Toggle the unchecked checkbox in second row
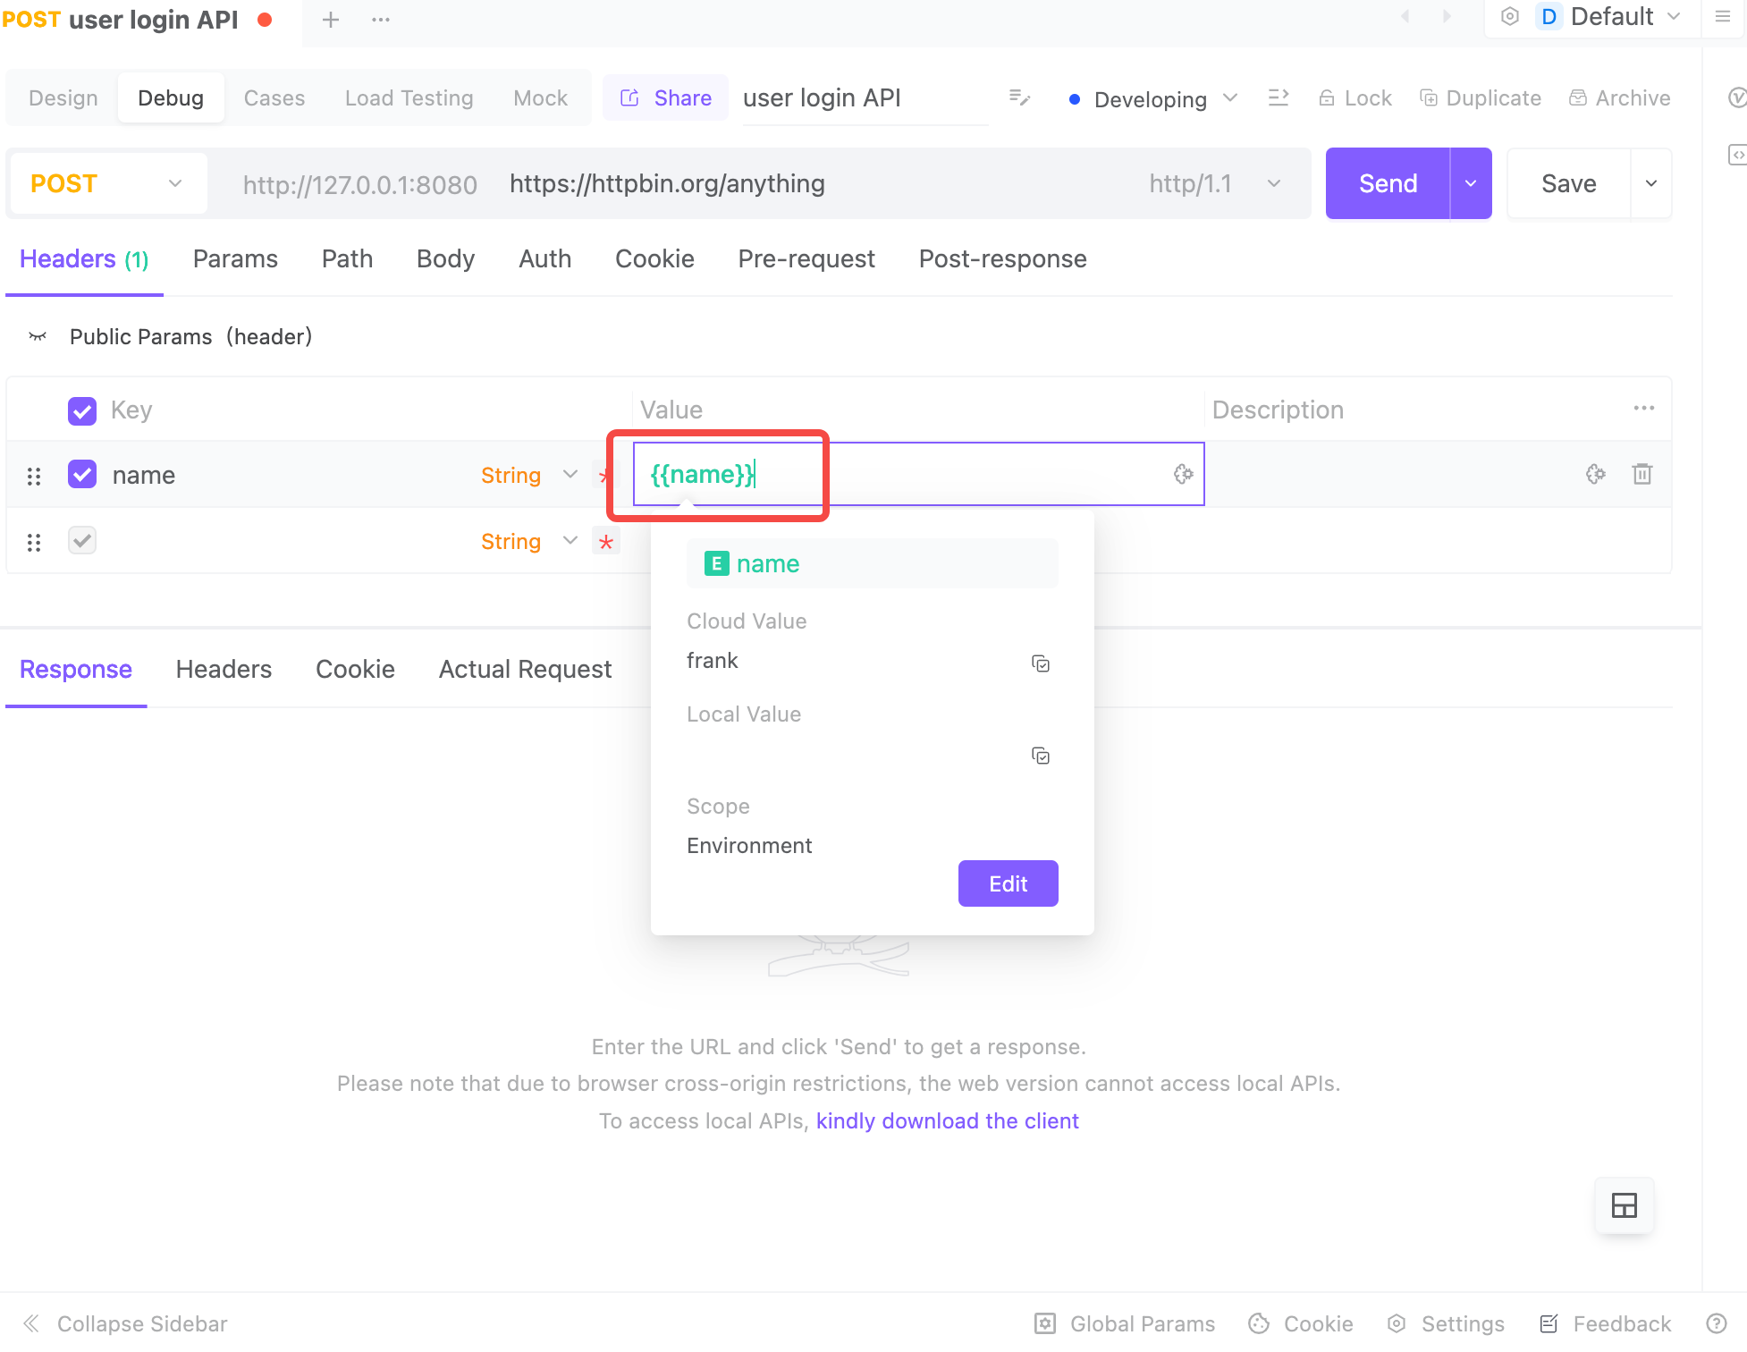This screenshot has height=1352, width=1747. point(82,540)
